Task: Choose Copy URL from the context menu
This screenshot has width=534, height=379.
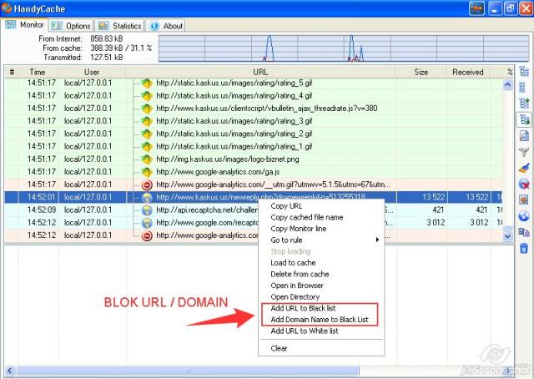Action: coord(286,206)
